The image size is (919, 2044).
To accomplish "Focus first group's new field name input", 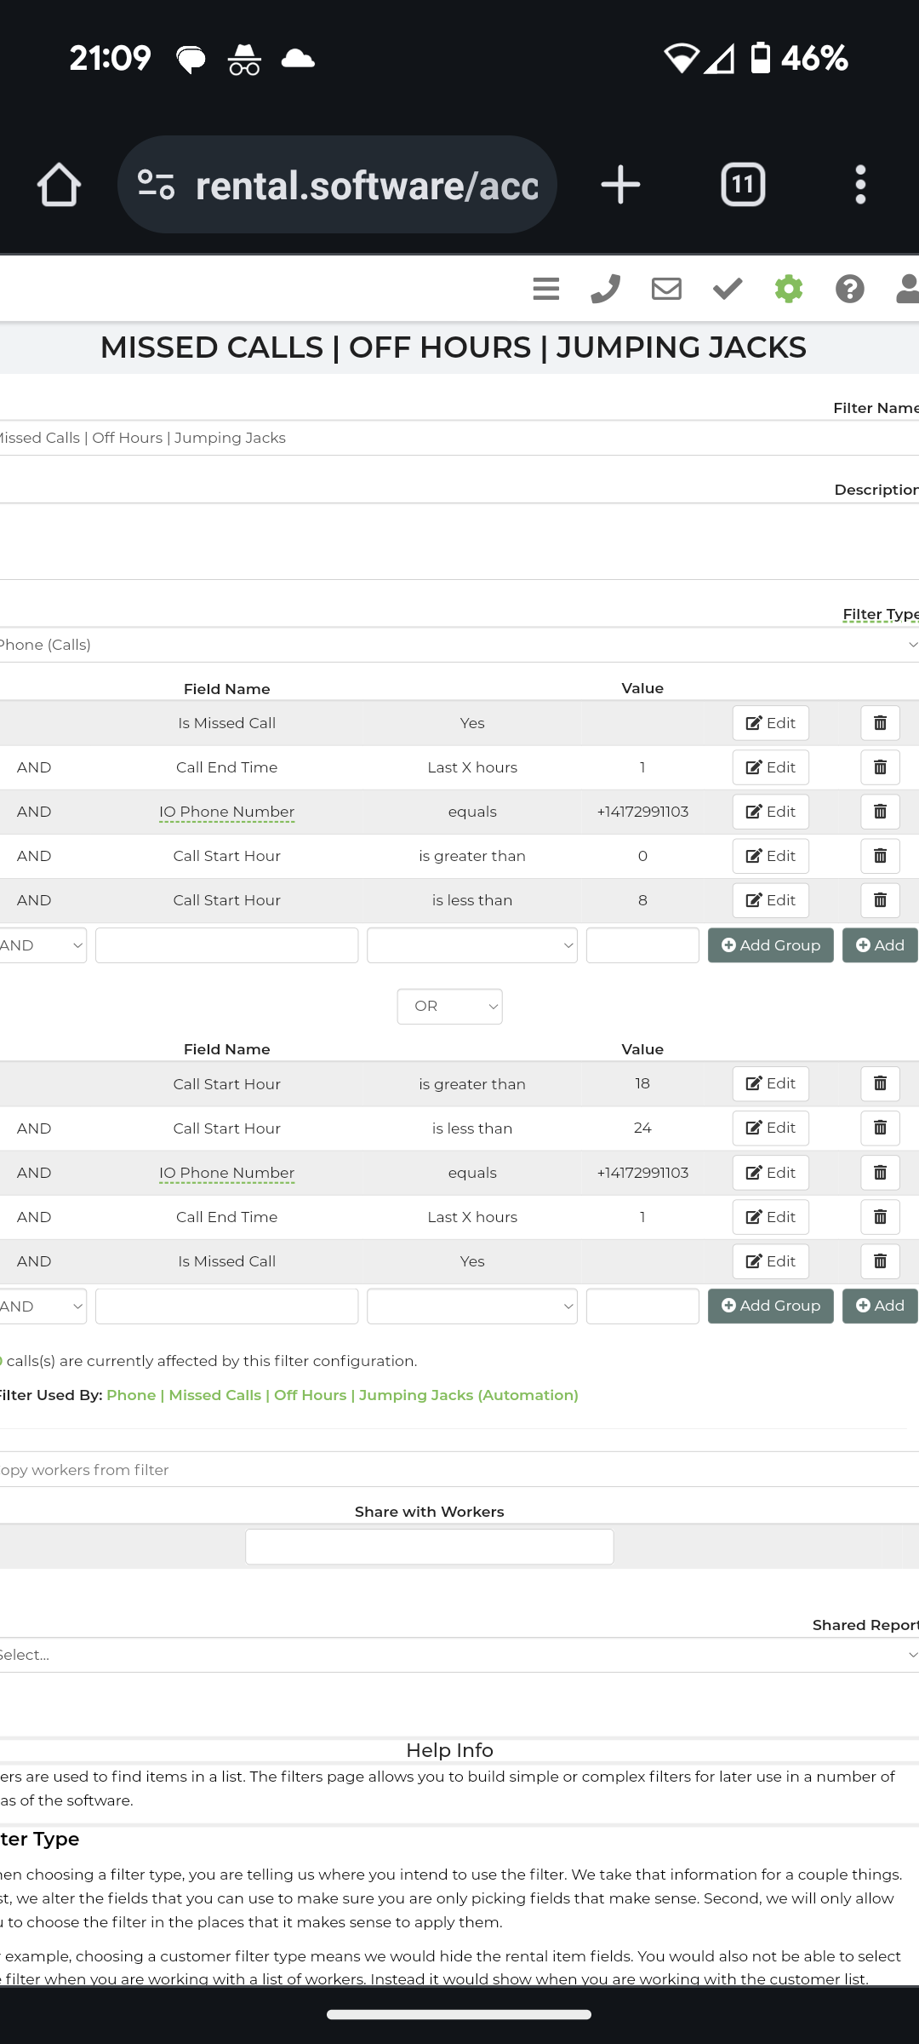I will point(226,945).
